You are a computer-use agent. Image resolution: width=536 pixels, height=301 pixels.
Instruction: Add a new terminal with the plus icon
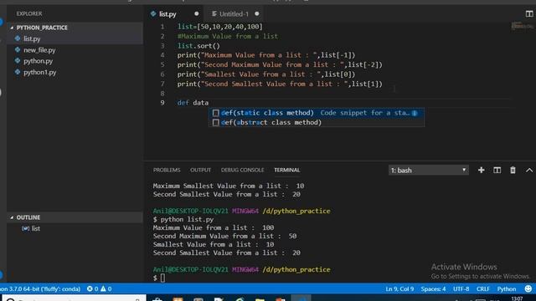481,170
